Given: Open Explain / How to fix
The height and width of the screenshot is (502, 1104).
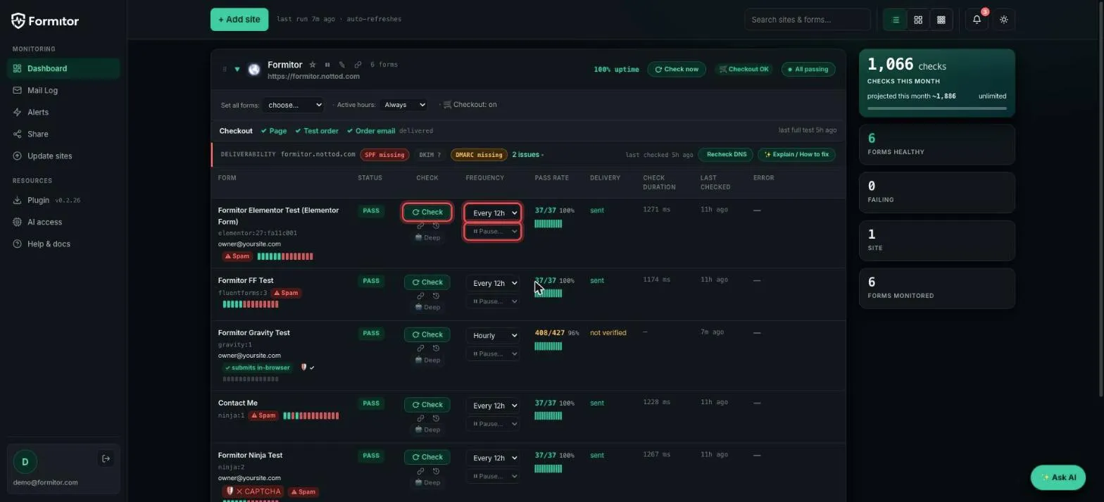Looking at the screenshot, I should (796, 154).
